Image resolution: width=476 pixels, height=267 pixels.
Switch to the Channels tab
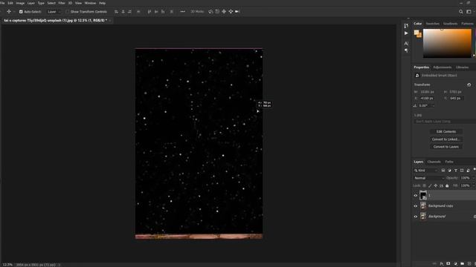coord(434,162)
